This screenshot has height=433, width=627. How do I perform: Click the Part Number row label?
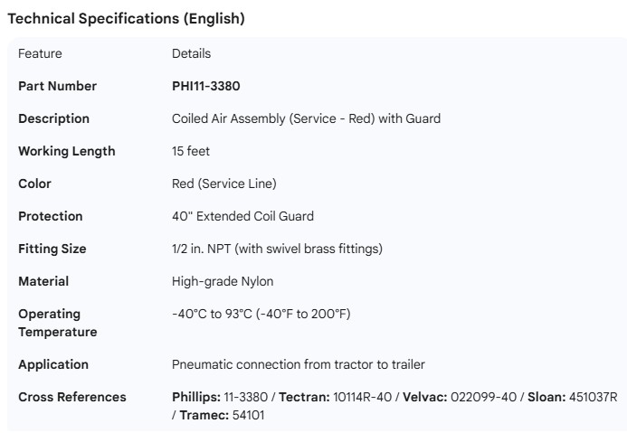pos(57,86)
